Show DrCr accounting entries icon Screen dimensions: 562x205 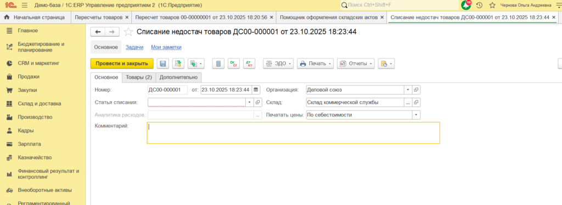[234, 63]
